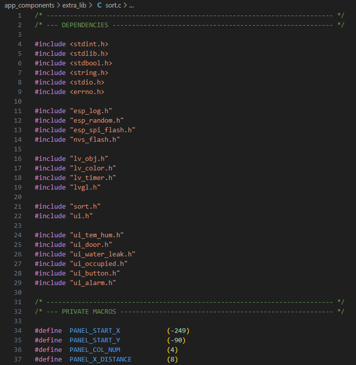Image resolution: width=356 pixels, height=365 pixels.
Task: Click the (-90) macro value
Action: pos(176,340)
